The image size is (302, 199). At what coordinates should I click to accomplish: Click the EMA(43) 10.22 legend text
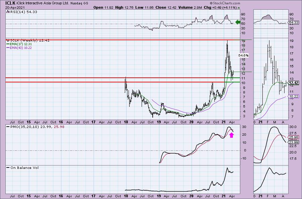point(21,48)
